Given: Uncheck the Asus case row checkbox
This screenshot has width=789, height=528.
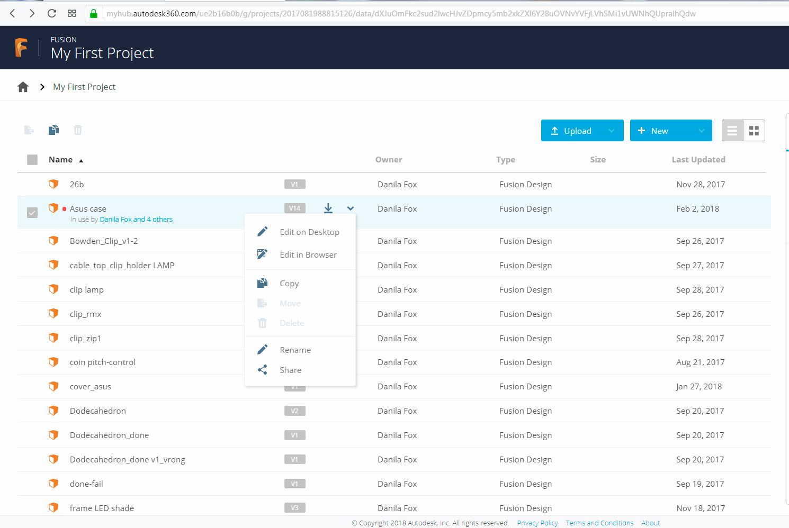Looking at the screenshot, I should tap(32, 213).
